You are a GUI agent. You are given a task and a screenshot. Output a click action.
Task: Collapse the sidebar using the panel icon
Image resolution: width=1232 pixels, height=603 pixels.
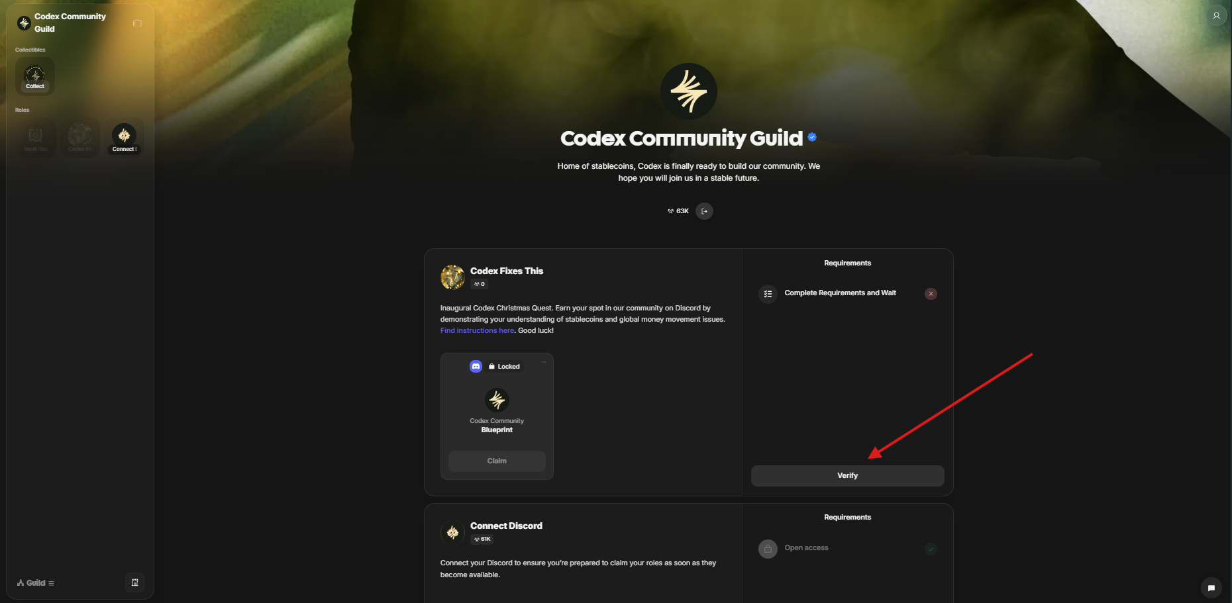click(x=137, y=23)
